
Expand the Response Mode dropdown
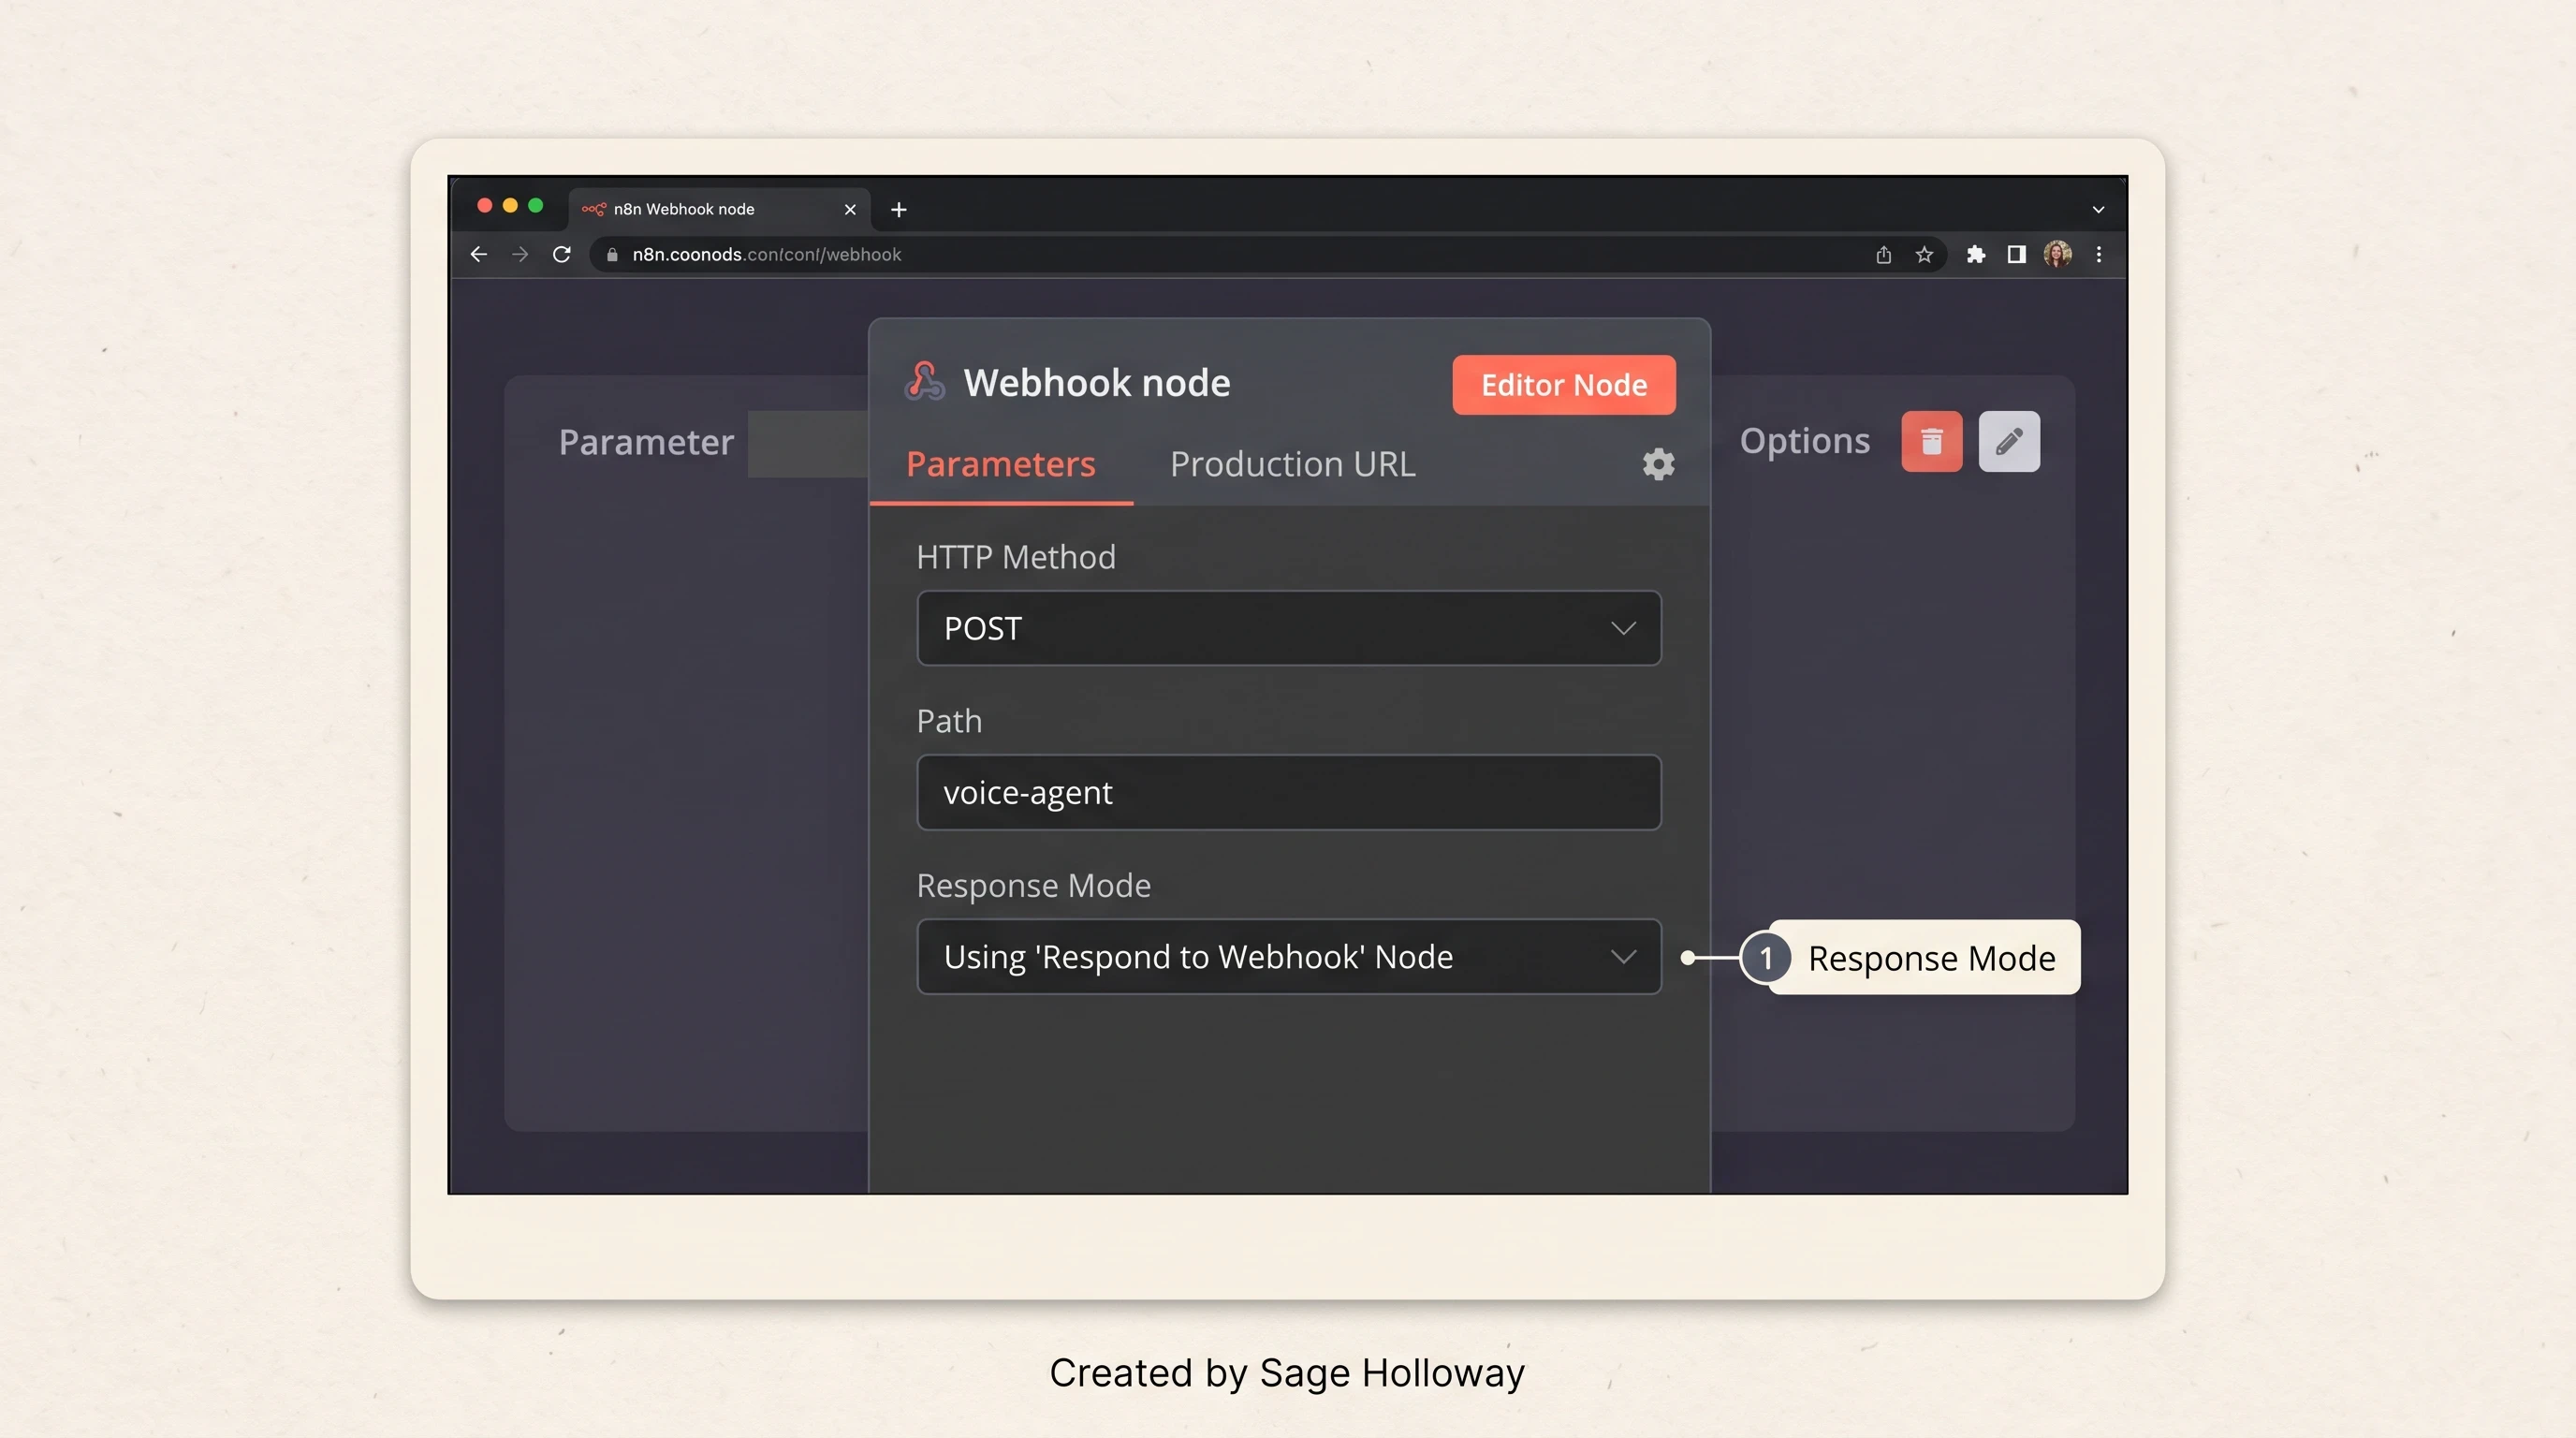[1289, 957]
